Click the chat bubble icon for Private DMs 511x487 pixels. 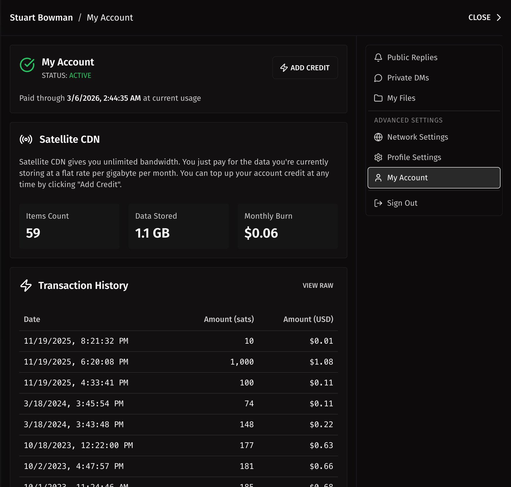click(378, 78)
